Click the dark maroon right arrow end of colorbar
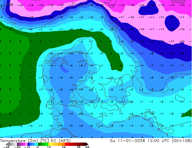Viewport: 192px width, 148px height. point(87,144)
